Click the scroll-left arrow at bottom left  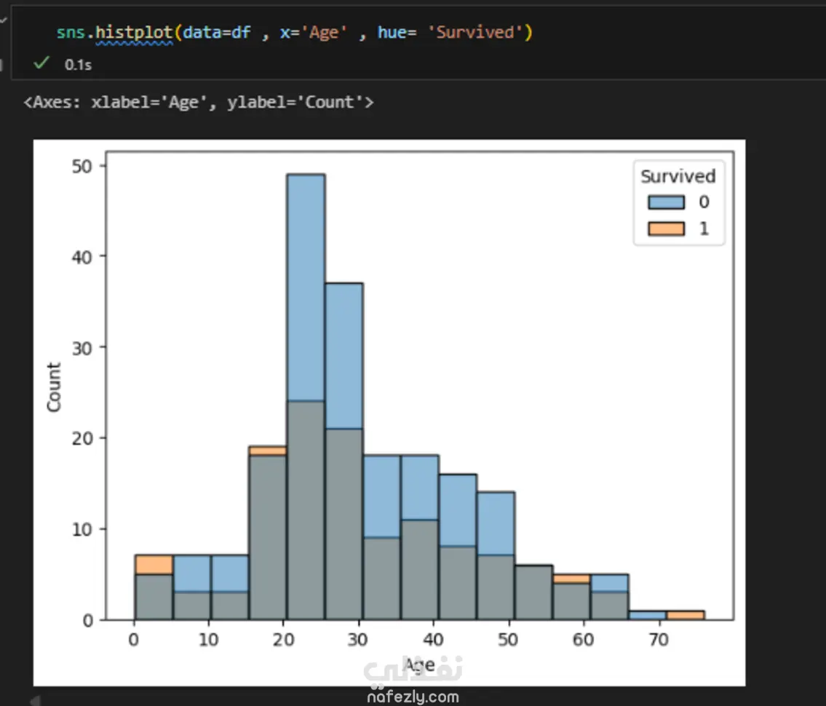coord(33,699)
